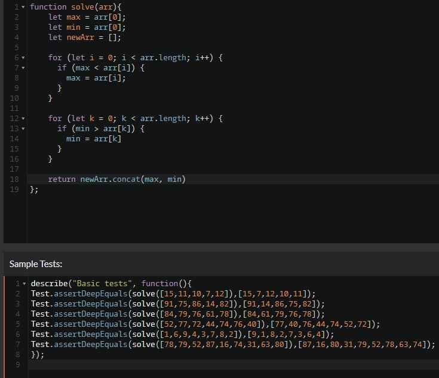Click the 'min = arr[k]' assignment line
Viewport: 439px width, 378px height.
[x=94, y=139]
